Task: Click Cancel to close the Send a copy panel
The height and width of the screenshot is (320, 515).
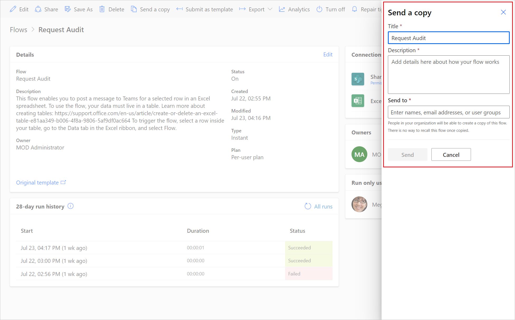Action: tap(451, 154)
